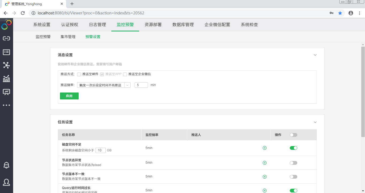This screenshot has width=365, height=193.
Task: Collapse the 消息设置 section
Action: click(x=315, y=55)
